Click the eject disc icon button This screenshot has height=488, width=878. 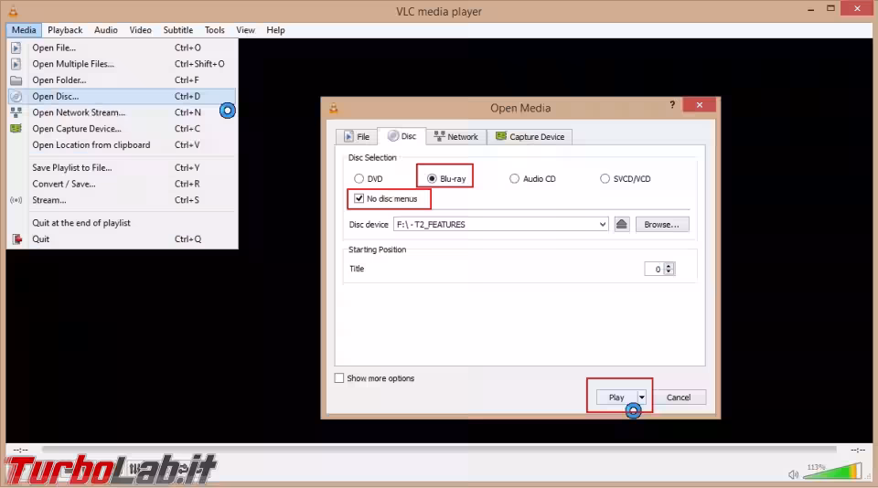tap(622, 225)
